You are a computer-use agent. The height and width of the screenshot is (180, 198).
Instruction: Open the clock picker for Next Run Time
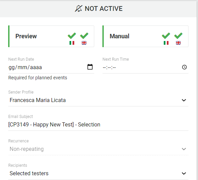[184, 67]
